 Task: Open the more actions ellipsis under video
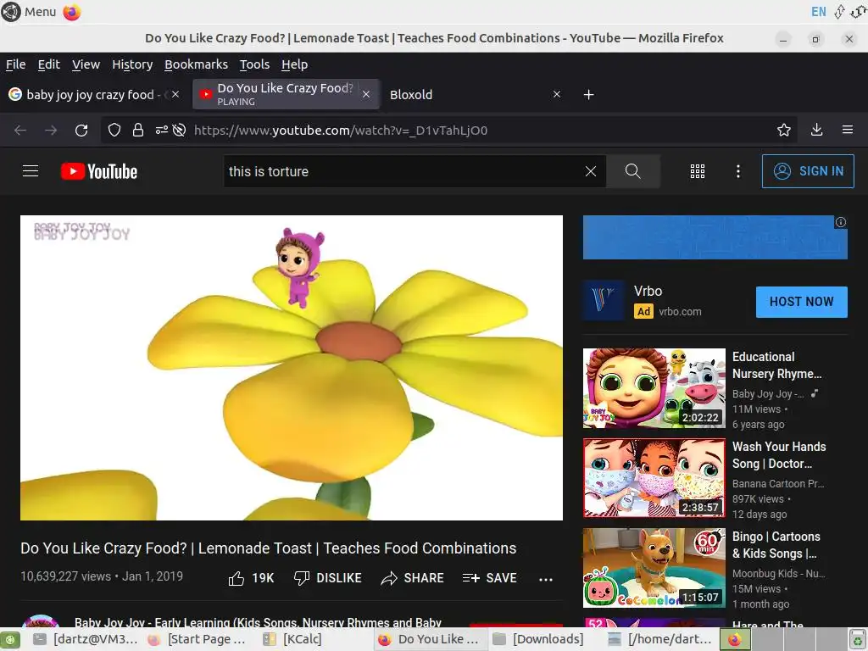(x=546, y=579)
